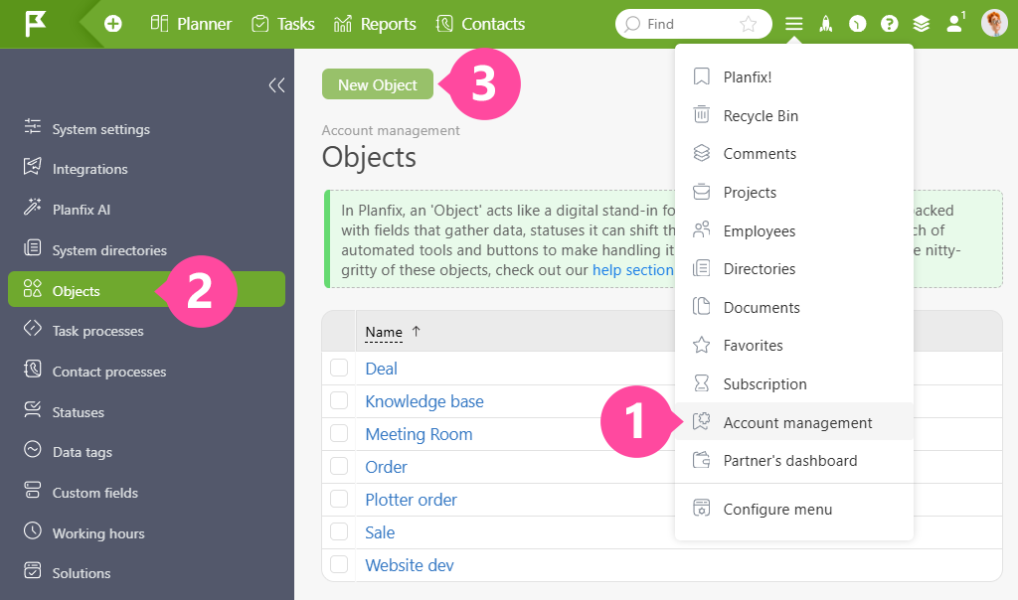Screen dimensions: 1018x600
Task: Click the star icon in search box
Action: tap(748, 24)
